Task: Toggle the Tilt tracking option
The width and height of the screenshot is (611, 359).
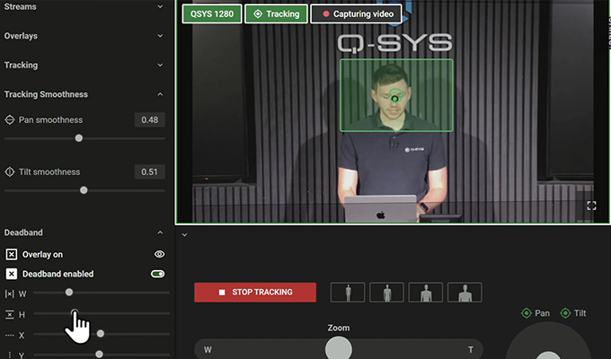Action: (x=573, y=313)
